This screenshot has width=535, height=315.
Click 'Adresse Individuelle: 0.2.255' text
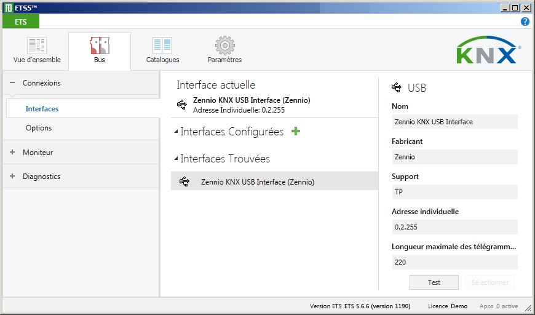(239, 110)
